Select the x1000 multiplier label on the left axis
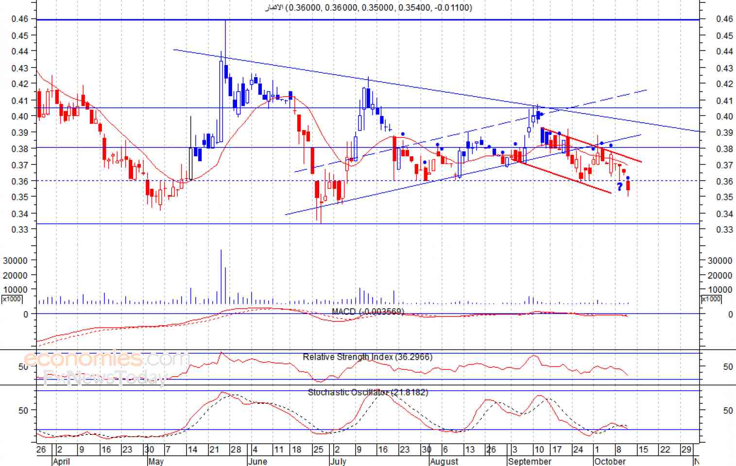Viewport: 736px width, 466px height. click(12, 299)
